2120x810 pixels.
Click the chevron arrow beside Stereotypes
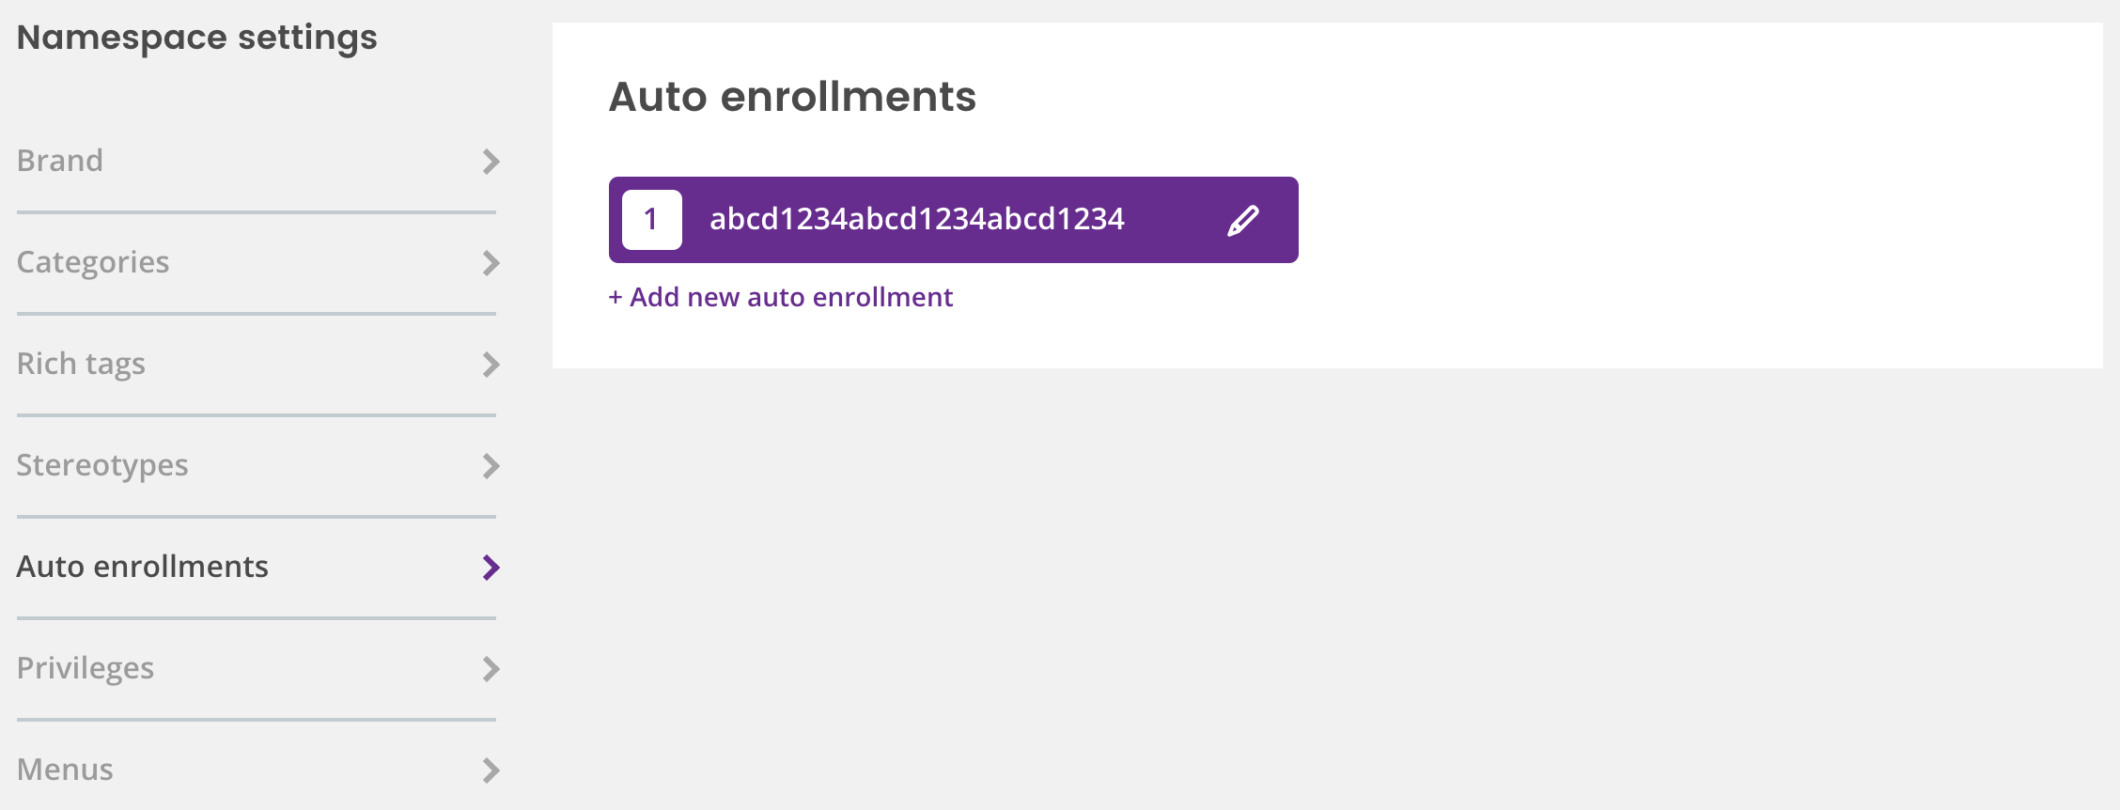pyautogui.click(x=491, y=466)
